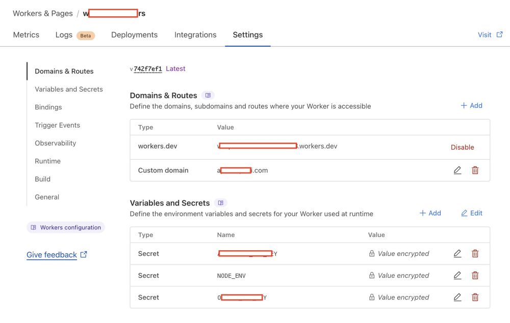Edit the NODE_ENV secret pencil icon

(457, 276)
